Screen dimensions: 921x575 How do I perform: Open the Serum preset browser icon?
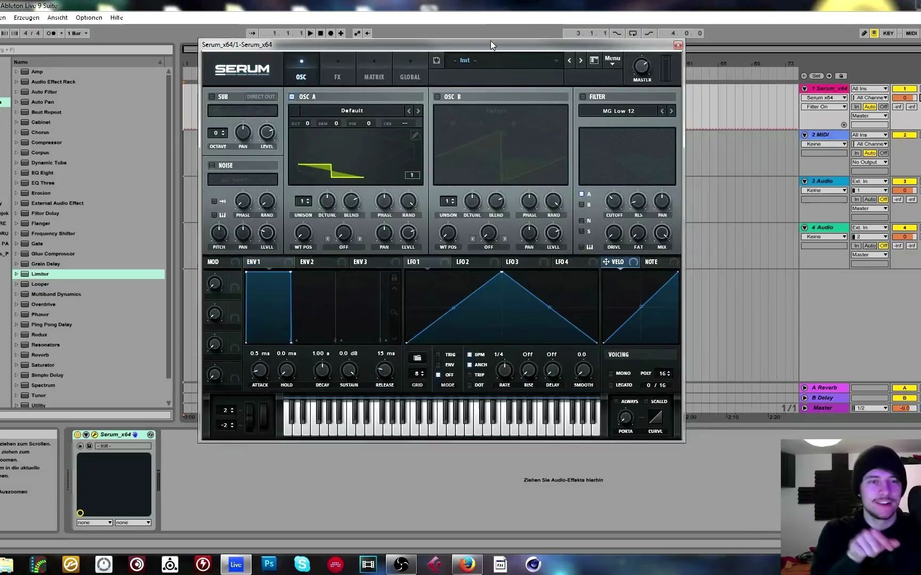click(x=594, y=60)
